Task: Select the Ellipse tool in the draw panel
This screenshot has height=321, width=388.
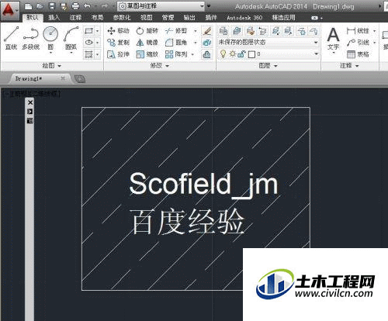Action: [88, 43]
